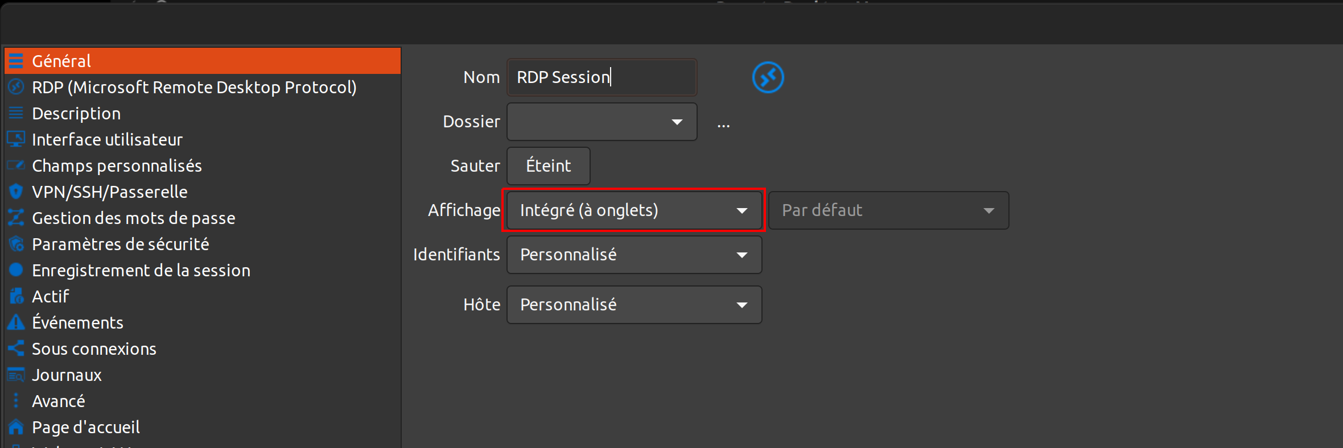This screenshot has height=448, width=1343.
Task: Click the blue RDP session icon
Action: click(x=768, y=77)
